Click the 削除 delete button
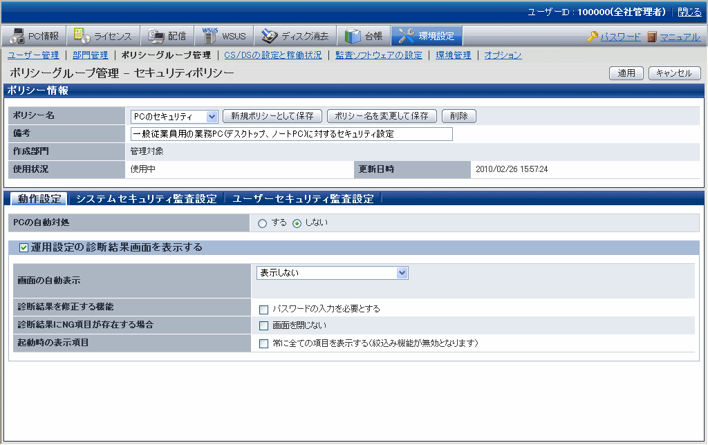 tap(459, 116)
